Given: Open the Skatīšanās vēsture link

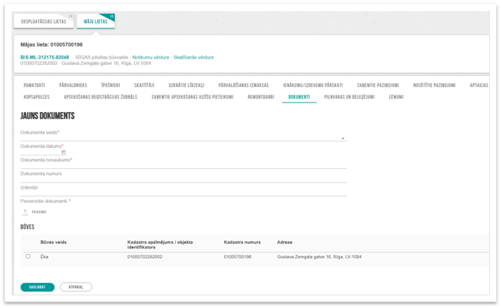Looking at the screenshot, I should (x=193, y=58).
